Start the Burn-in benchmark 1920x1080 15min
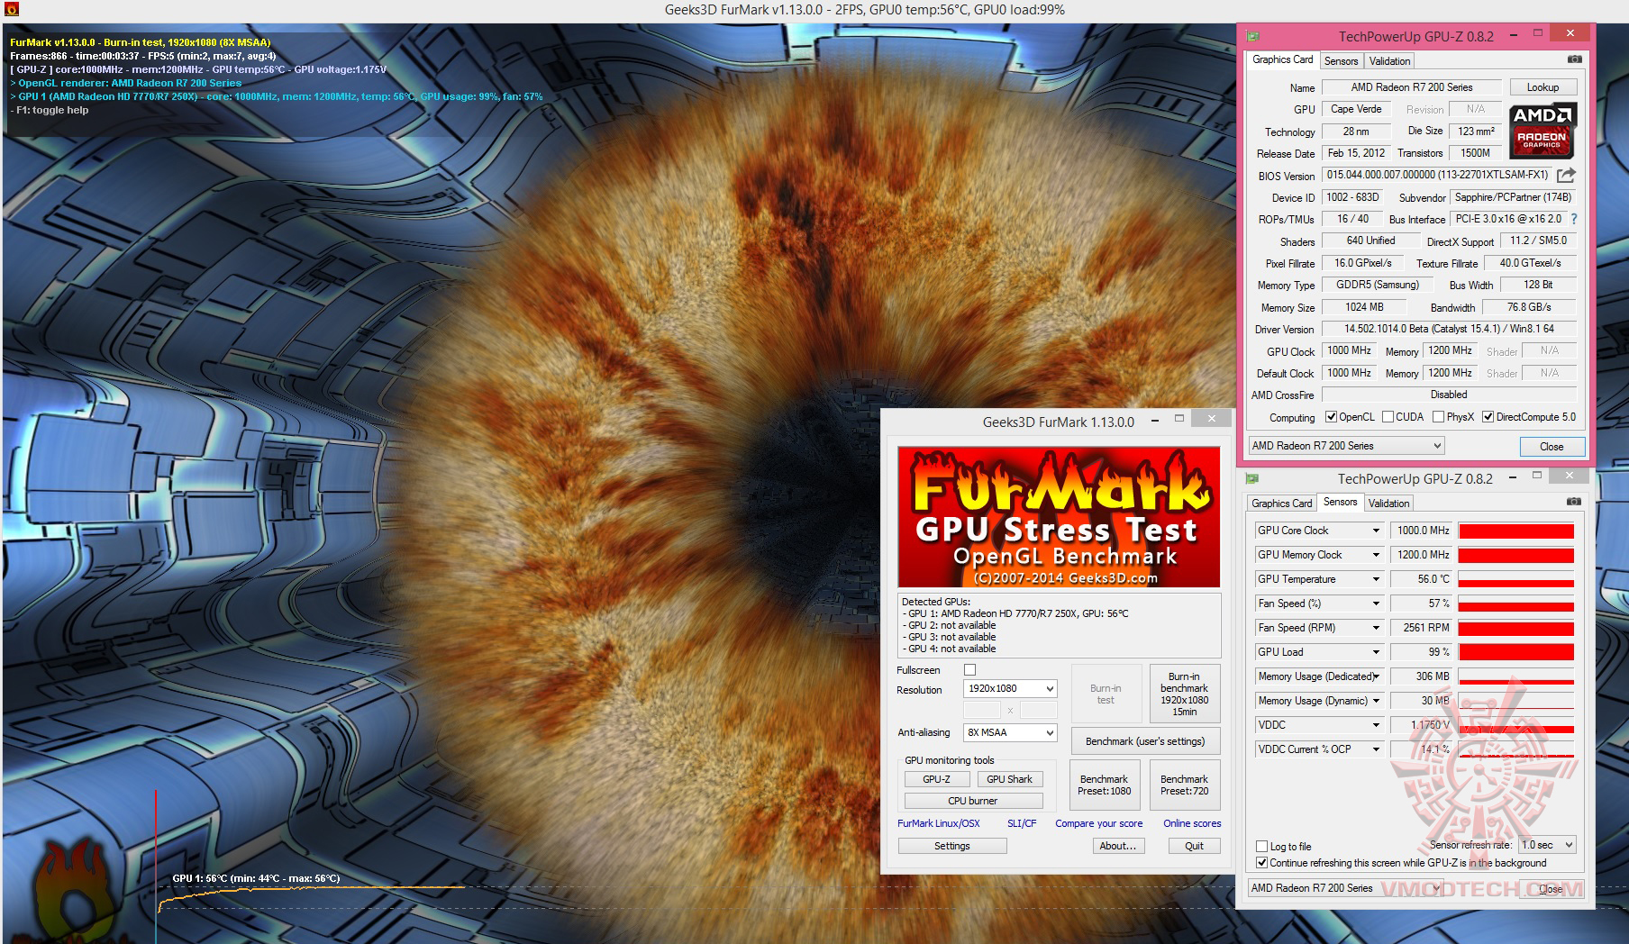This screenshot has height=944, width=1629. click(1184, 694)
